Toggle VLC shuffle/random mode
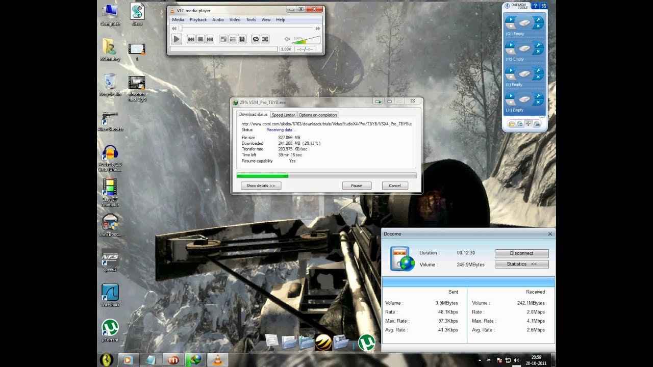The width and height of the screenshot is (653, 367). [265, 39]
